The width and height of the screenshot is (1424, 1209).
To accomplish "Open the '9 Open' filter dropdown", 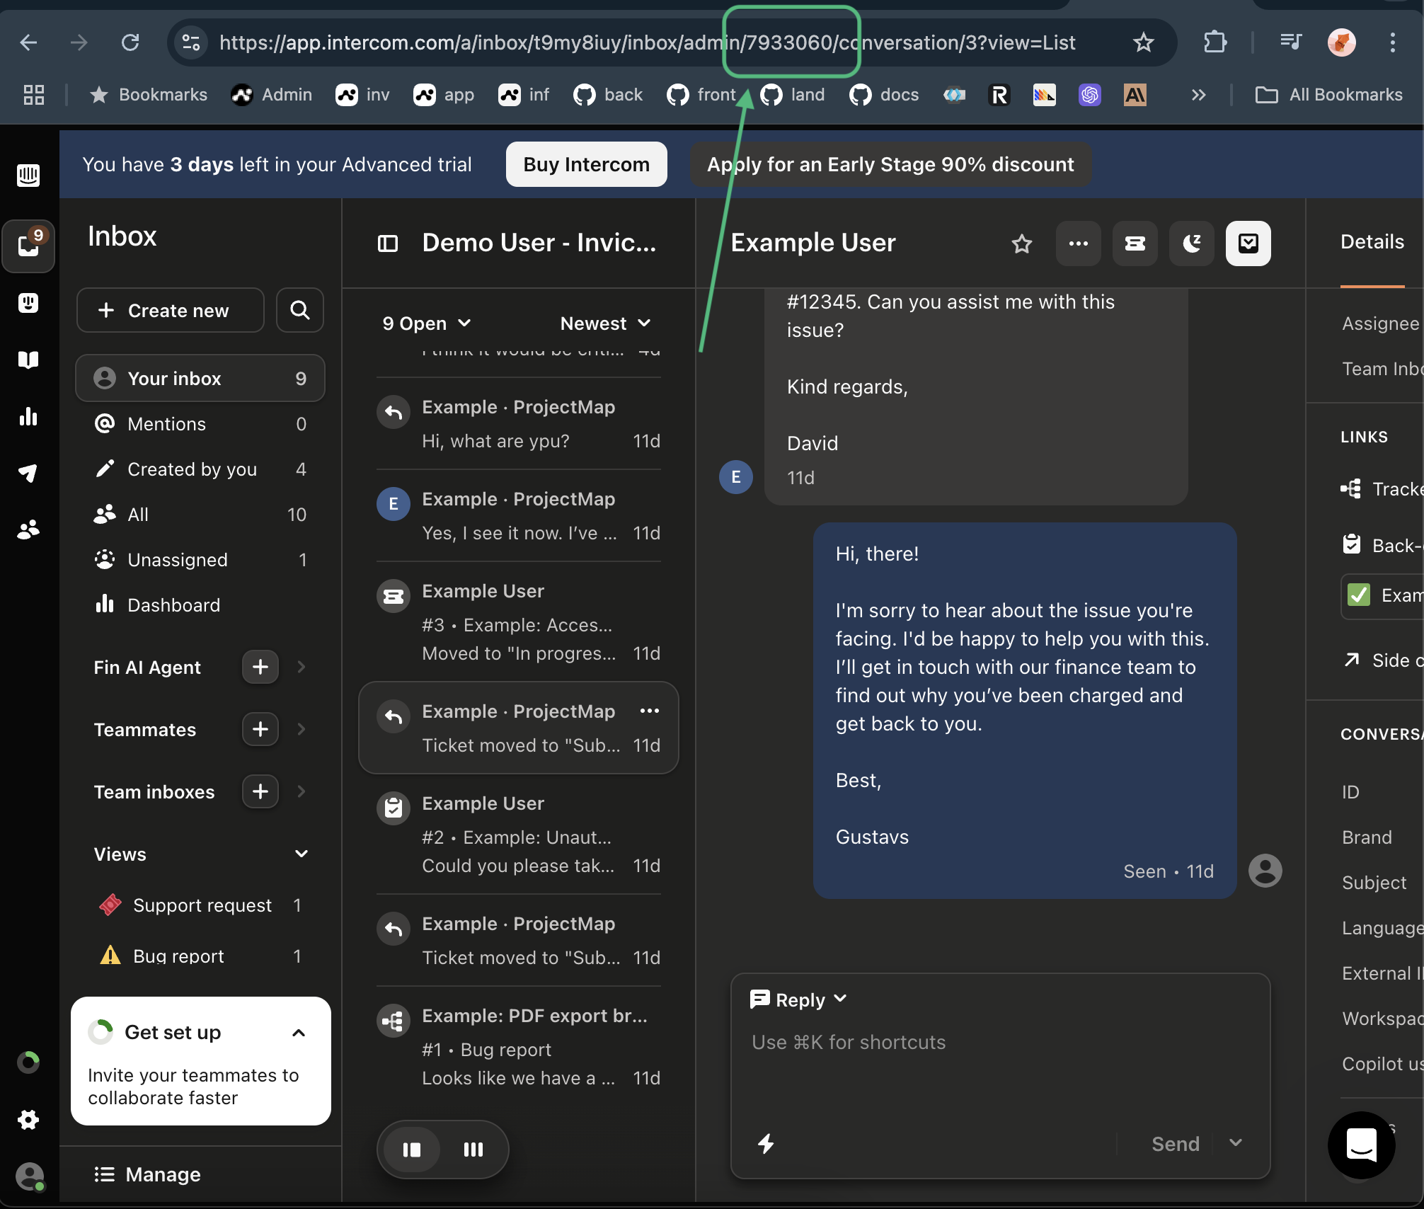I will pos(426,323).
